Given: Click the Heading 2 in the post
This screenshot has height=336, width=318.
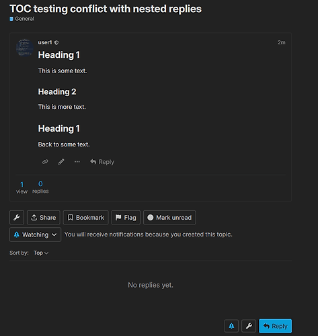Looking at the screenshot, I should click(57, 91).
